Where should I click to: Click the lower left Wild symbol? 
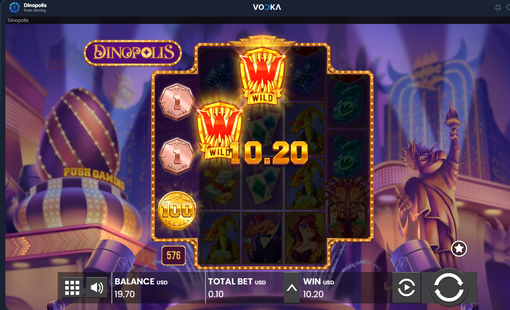219,130
